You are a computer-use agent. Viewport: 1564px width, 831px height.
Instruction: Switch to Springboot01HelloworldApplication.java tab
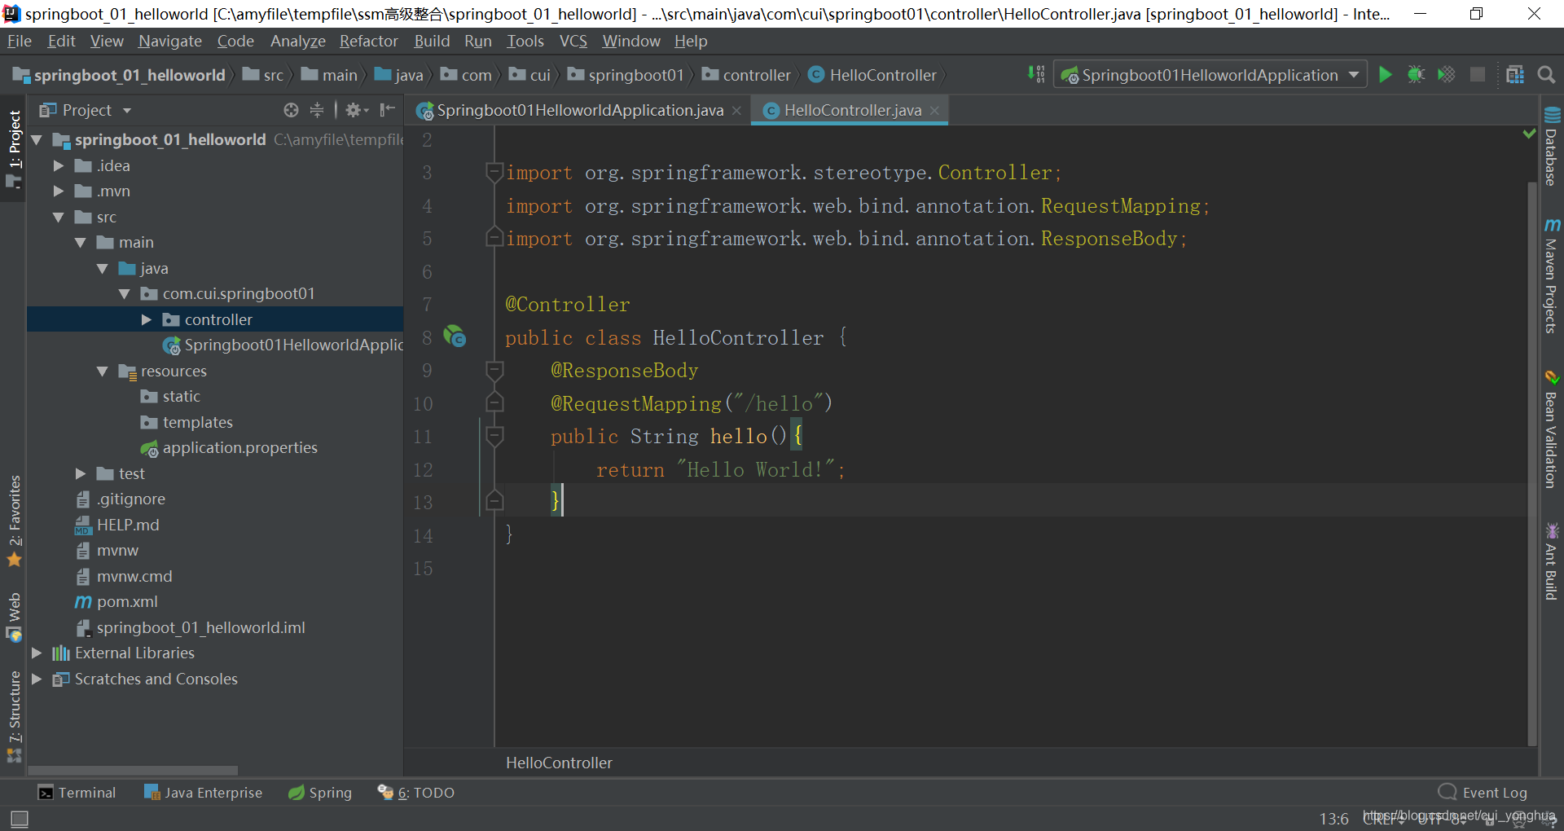[x=579, y=110]
